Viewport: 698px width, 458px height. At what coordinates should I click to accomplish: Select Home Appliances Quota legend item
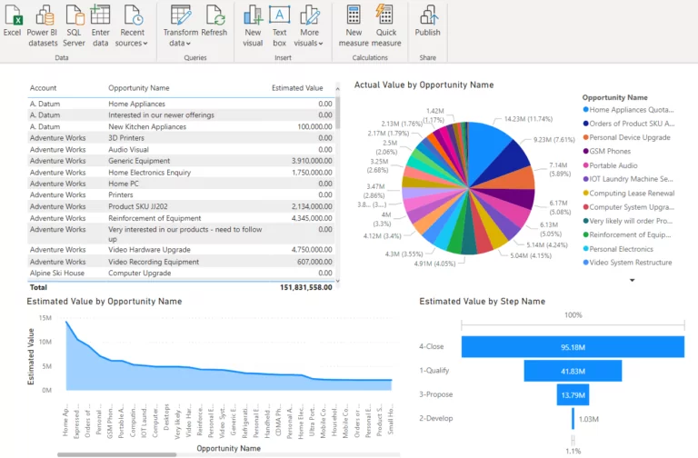pyautogui.click(x=628, y=109)
